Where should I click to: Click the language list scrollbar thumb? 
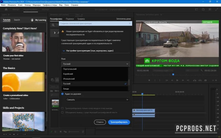pyautogui.click(x=129, y=82)
